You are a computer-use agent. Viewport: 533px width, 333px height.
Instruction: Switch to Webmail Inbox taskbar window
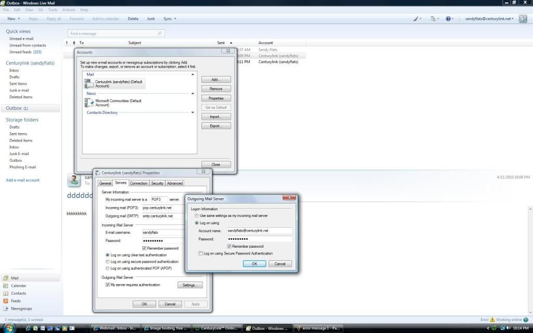click(x=115, y=328)
